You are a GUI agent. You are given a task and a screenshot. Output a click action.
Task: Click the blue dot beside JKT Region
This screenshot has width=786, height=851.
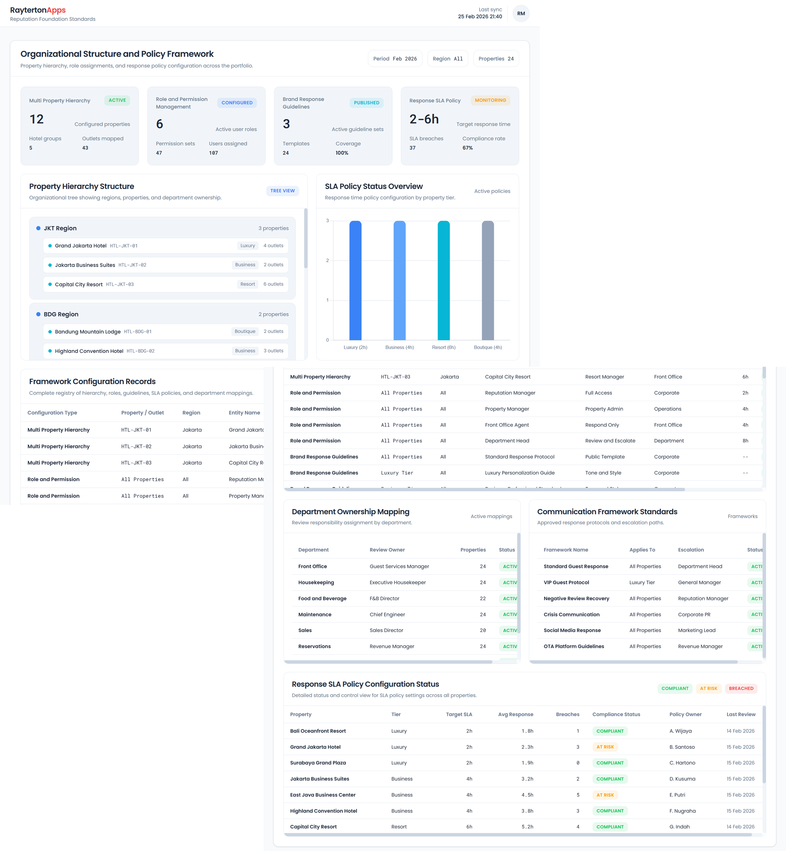pyautogui.click(x=38, y=228)
